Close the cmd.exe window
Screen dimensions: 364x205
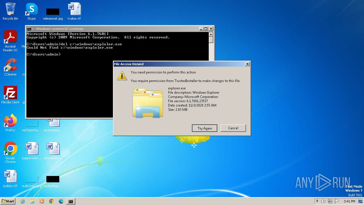tap(211, 29)
